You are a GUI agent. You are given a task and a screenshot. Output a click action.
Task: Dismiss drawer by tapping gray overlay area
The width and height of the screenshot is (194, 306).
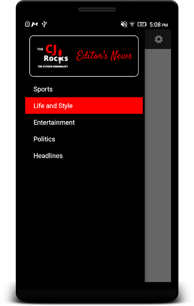point(158,165)
